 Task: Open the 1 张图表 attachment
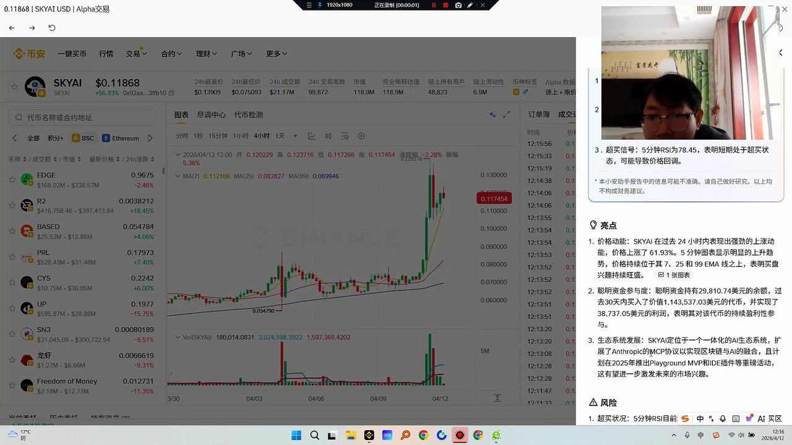pyautogui.click(x=674, y=275)
